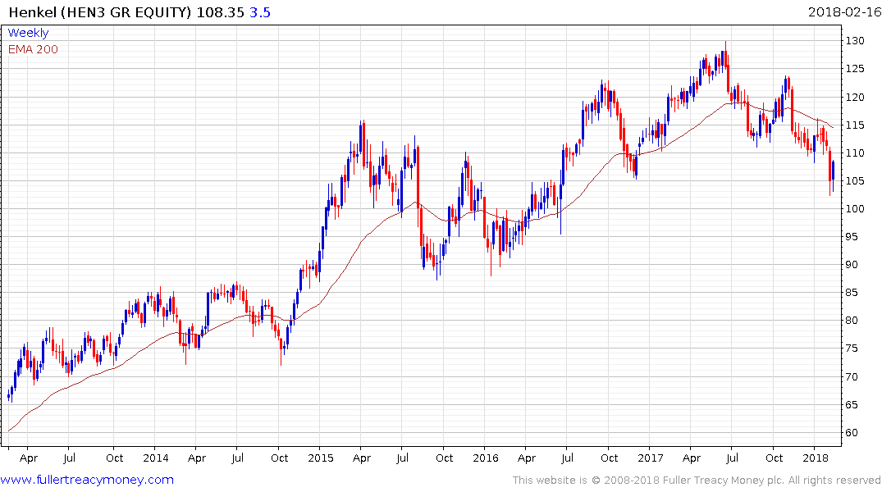Click the 105 price axis label
This screenshot has height=492, width=882.
(855, 180)
